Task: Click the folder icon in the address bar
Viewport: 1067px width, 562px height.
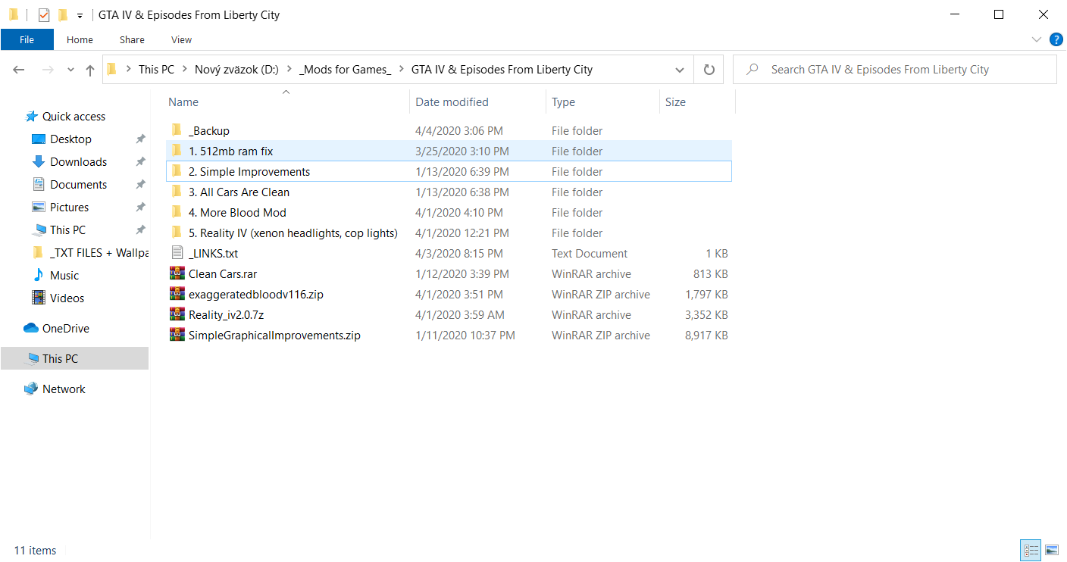Action: [x=112, y=70]
